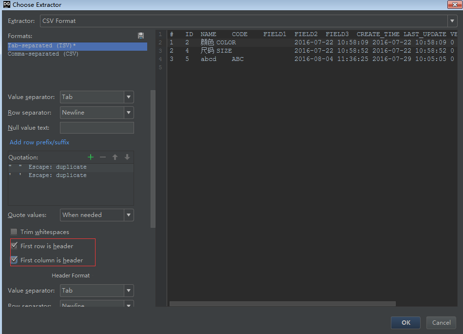Image resolution: width=463 pixels, height=334 pixels.
Task: Move quotation style up in the list
Action: [115, 157]
